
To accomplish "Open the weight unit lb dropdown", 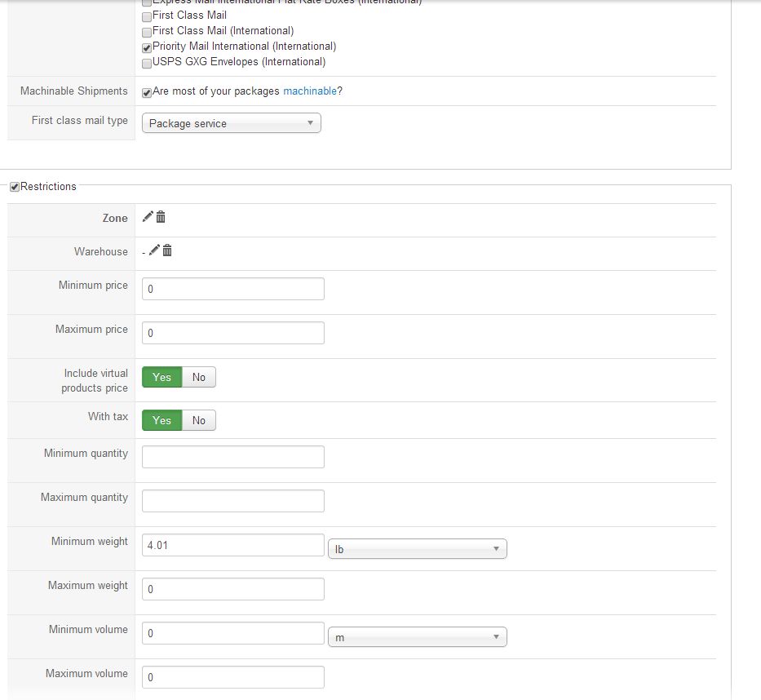I will pos(418,549).
